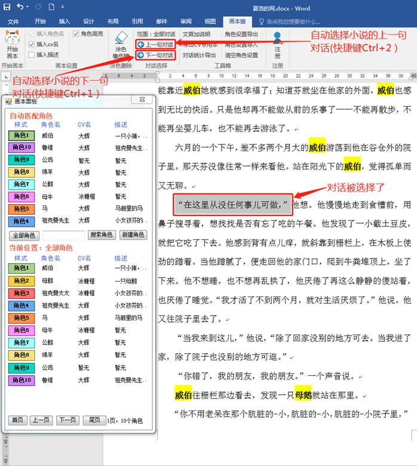This screenshot has height=466, width=417.
Task: Switch to the 开始 ribbon tab
Action: [40, 21]
